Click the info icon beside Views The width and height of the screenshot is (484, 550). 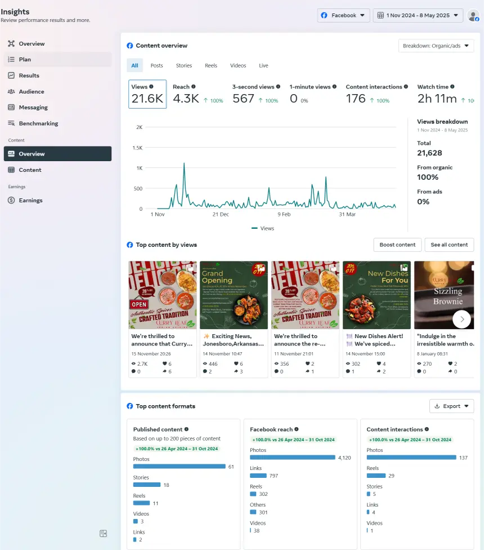click(x=151, y=87)
